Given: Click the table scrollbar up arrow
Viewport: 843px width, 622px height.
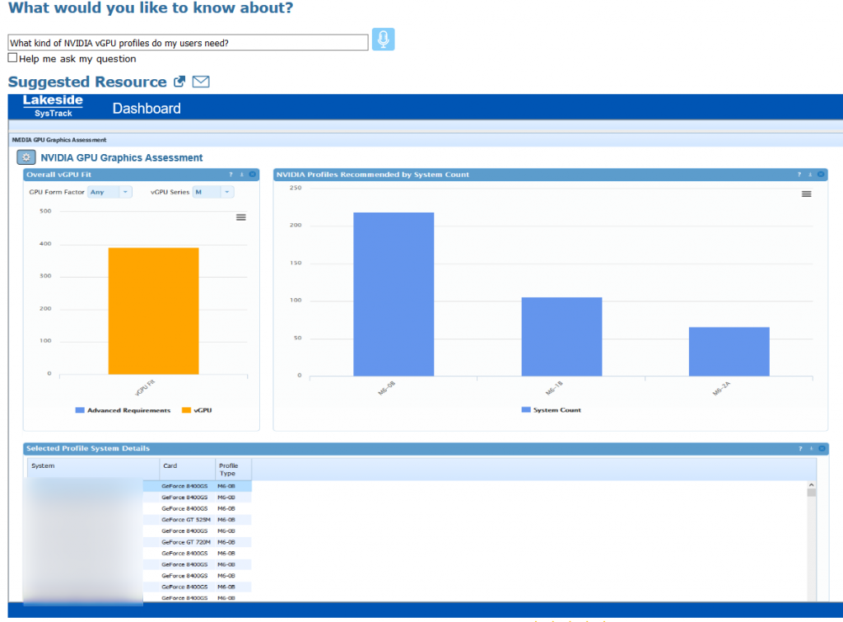Looking at the screenshot, I should tap(811, 484).
